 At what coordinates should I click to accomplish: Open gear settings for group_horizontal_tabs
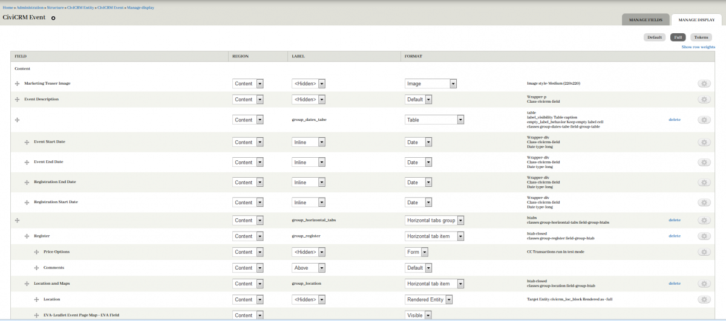704,220
